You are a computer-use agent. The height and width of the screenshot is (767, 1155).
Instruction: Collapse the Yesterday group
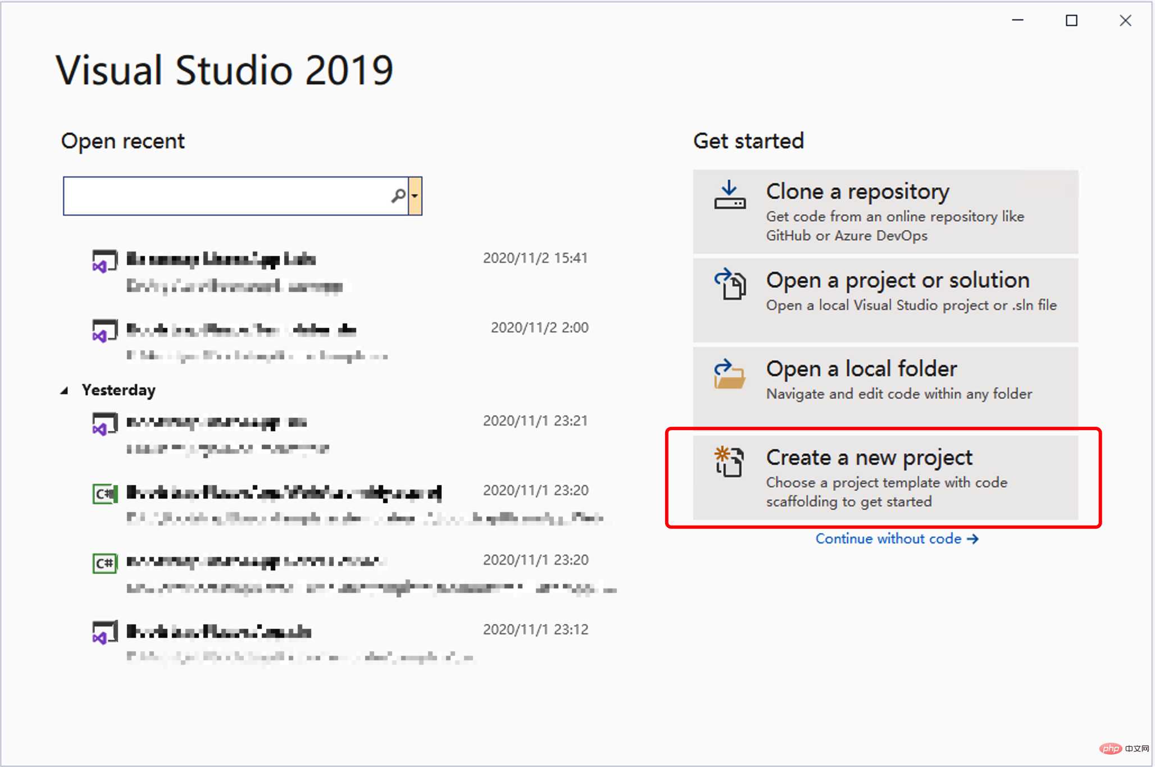click(65, 390)
